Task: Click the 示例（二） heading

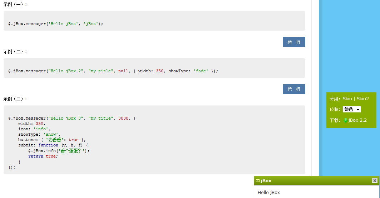Action: coord(15,52)
